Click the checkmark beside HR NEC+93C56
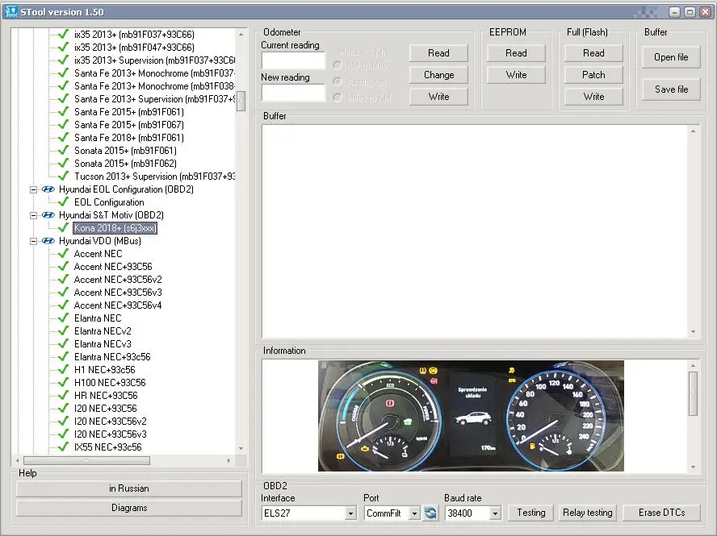The height and width of the screenshot is (536, 717). pyautogui.click(x=64, y=396)
